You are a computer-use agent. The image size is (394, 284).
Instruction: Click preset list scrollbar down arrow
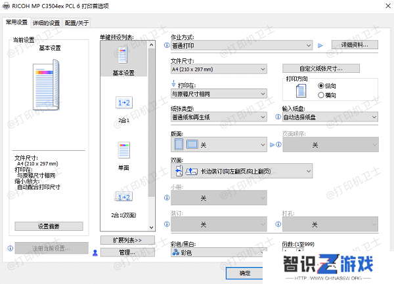[151, 228]
